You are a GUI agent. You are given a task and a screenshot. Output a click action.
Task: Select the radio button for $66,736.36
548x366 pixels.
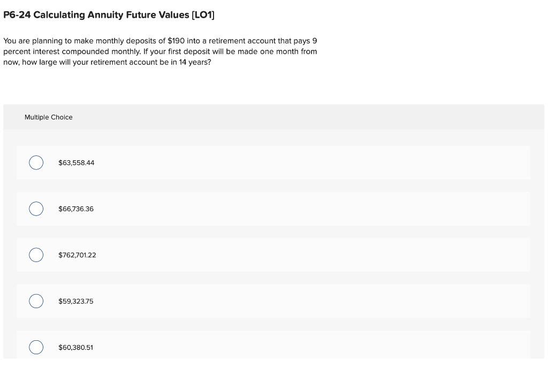36,208
